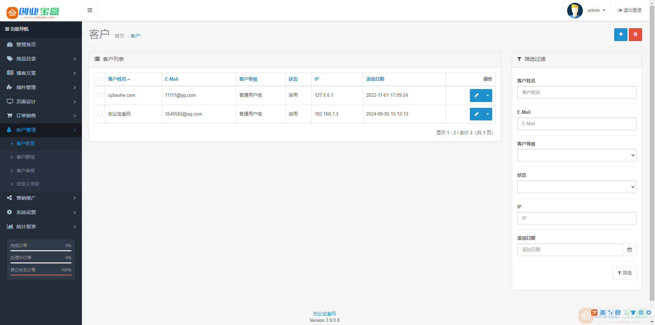
Task: Click the red delete trash button
Action: click(635, 34)
